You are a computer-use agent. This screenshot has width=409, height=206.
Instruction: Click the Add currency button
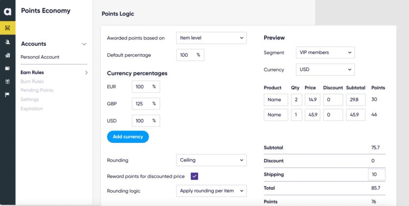pyautogui.click(x=128, y=137)
